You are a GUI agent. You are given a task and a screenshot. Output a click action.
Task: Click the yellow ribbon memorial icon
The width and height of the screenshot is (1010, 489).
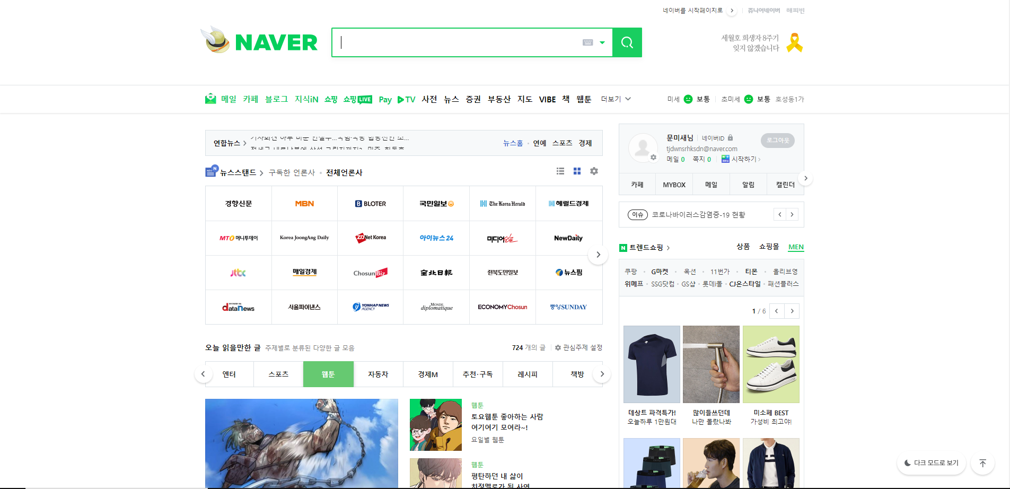[794, 42]
